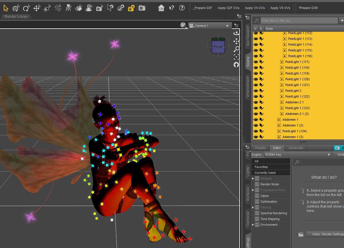The height and width of the screenshot is (248, 344).
Task: Select the Node Selection arrow tool
Action: (x=6, y=8)
